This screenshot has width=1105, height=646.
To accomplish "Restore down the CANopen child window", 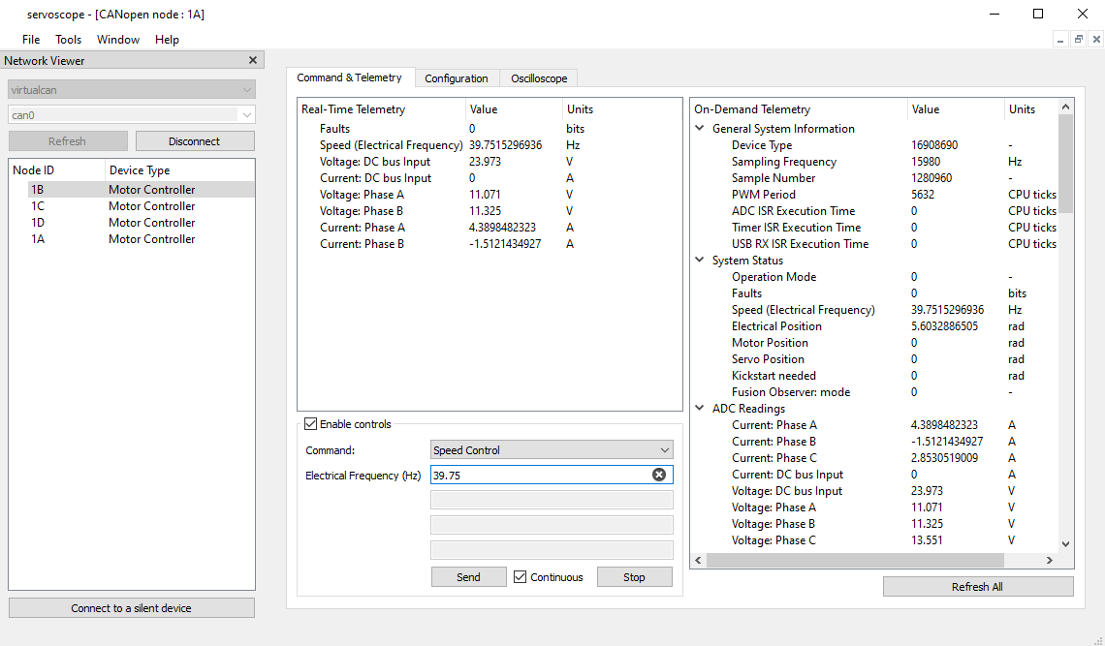I will click(x=1078, y=38).
